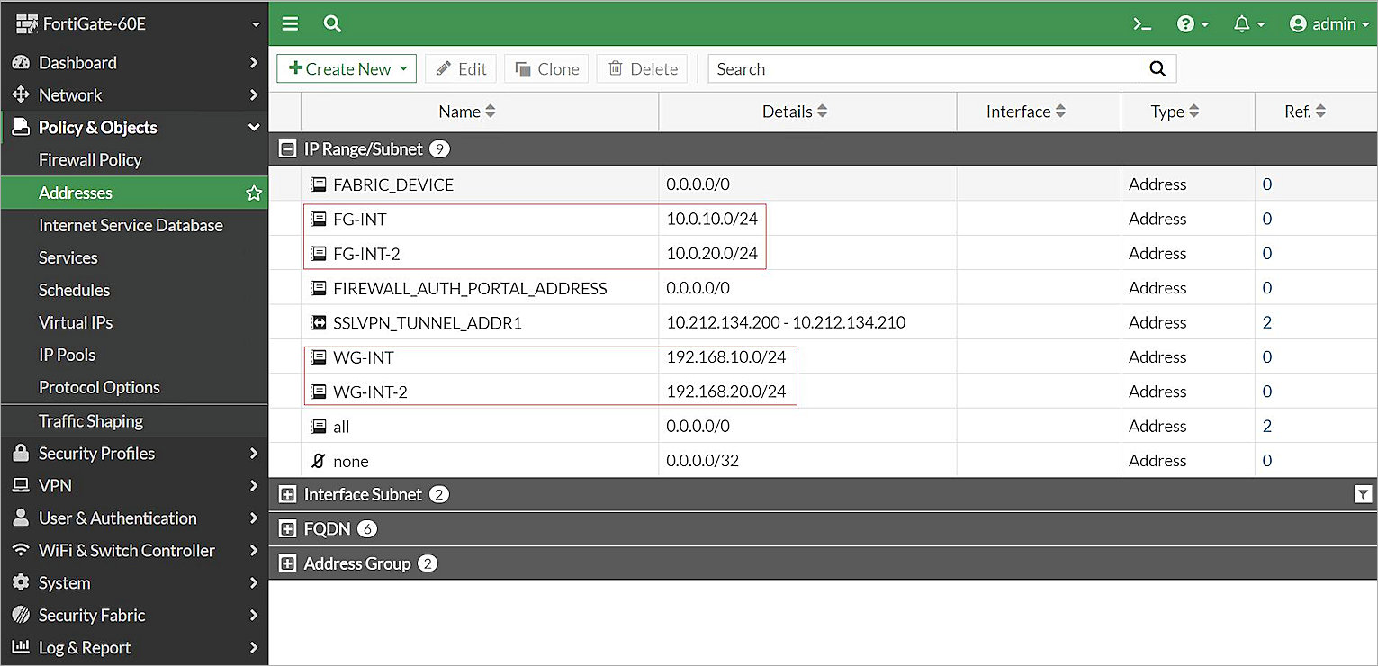
Task: Toggle sorting on the Ref. column
Action: tap(1319, 111)
